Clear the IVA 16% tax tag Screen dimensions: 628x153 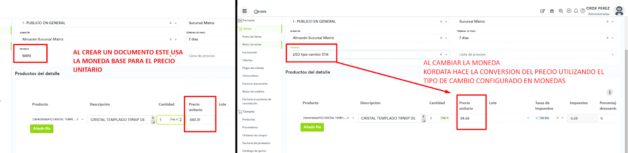click(x=537, y=118)
